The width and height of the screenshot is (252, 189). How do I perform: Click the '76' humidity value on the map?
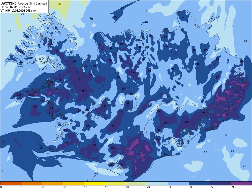coord(22,14)
